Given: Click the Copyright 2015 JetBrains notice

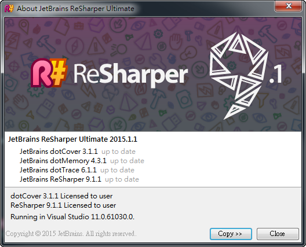Looking at the screenshot, I should 71,234.
